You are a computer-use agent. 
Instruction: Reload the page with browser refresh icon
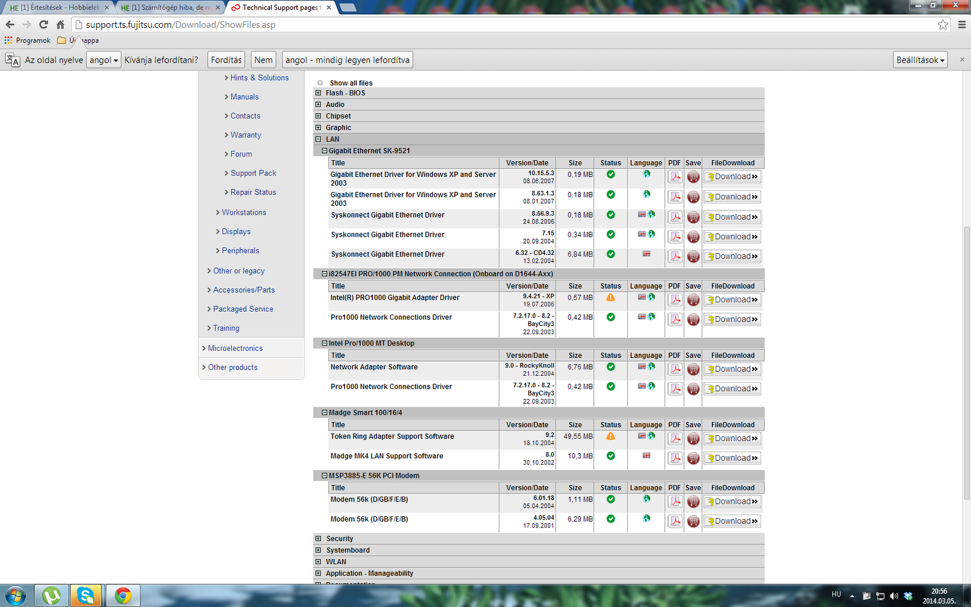(x=43, y=24)
